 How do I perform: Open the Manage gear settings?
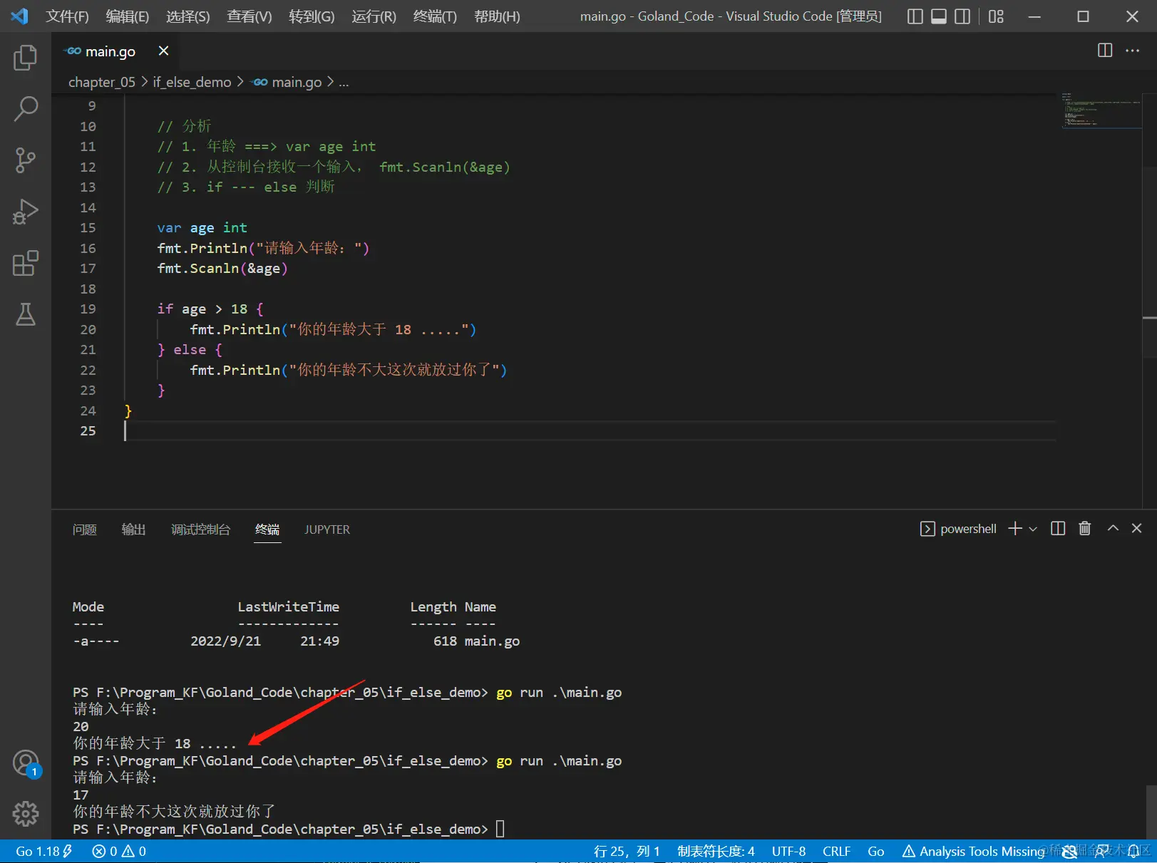[26, 813]
